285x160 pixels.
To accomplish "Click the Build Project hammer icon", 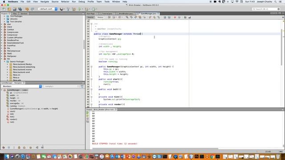I will pyautogui.click(x=68, y=9).
